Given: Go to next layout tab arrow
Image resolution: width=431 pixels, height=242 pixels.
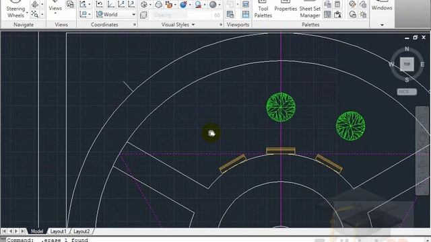Looking at the screenshot, I should pos(16,231).
